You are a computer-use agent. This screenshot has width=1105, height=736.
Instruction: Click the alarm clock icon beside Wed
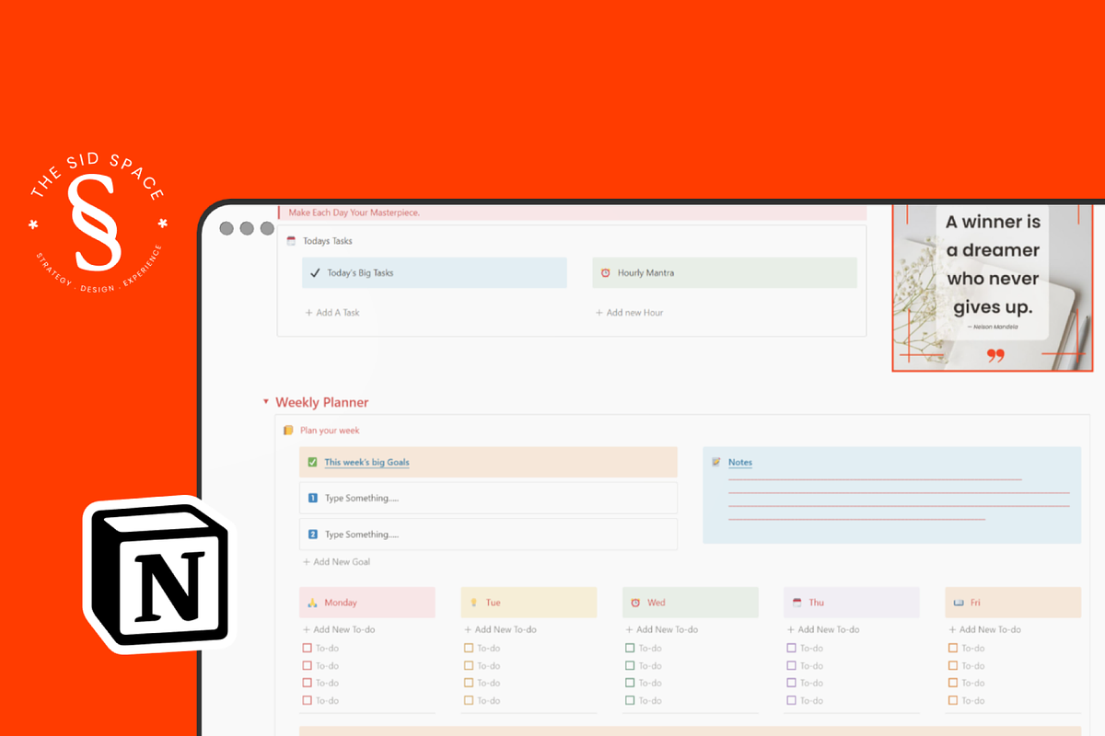coord(635,603)
